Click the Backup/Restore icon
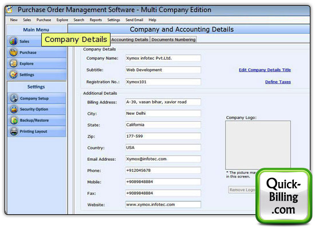 pos(14,120)
